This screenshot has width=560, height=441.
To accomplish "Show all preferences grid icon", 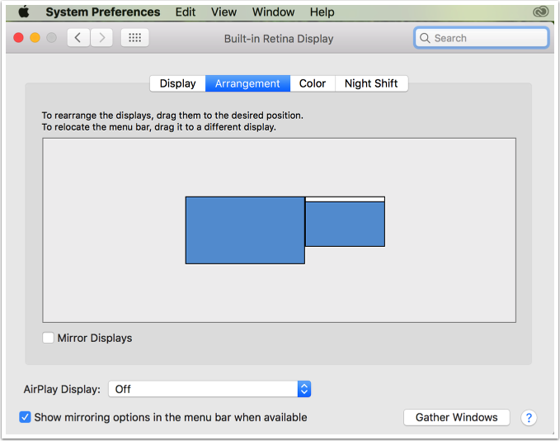I will (134, 37).
